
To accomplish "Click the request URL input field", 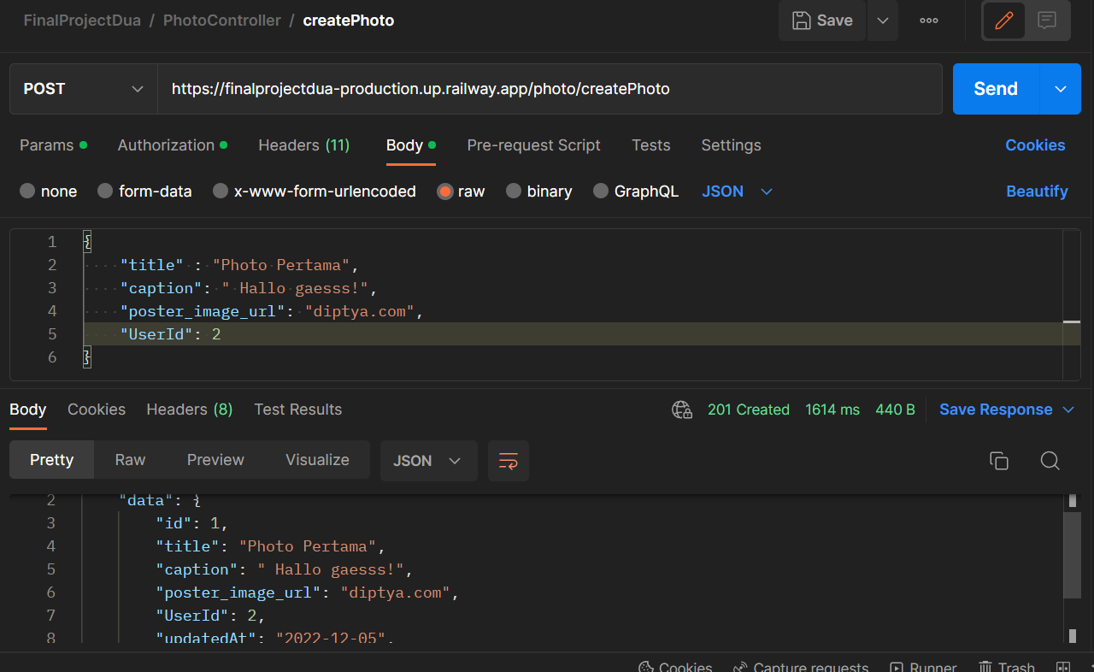I will point(550,89).
